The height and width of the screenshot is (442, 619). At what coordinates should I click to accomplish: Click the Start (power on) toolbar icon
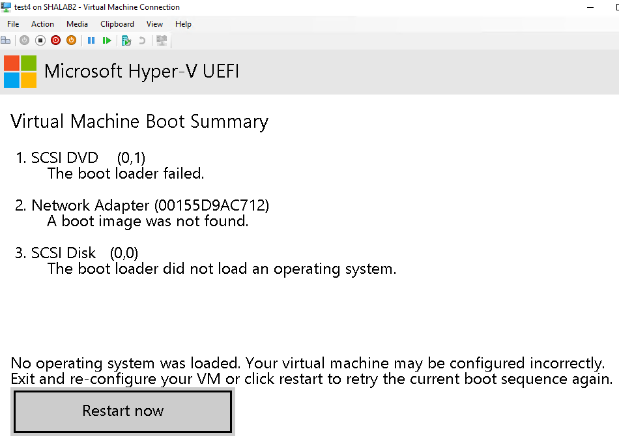(25, 40)
